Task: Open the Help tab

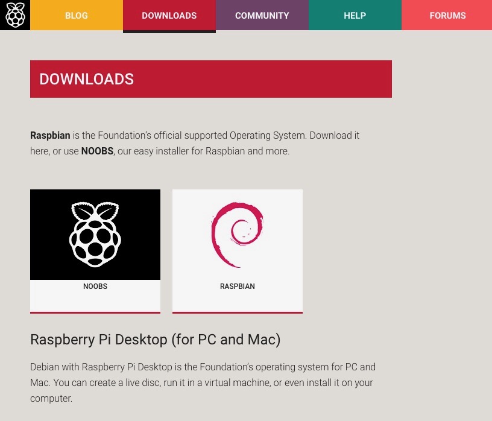Action: click(355, 15)
